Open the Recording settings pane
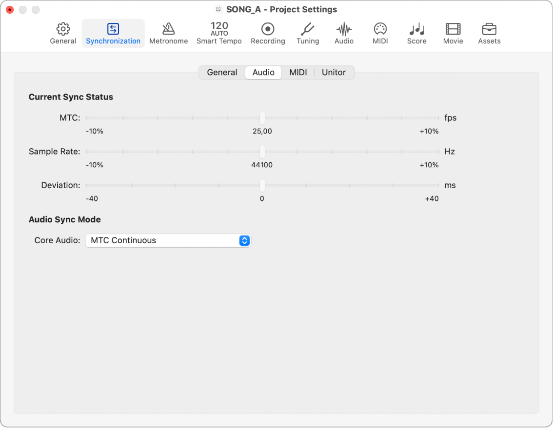Image resolution: width=553 pixels, height=428 pixels. pos(268,34)
